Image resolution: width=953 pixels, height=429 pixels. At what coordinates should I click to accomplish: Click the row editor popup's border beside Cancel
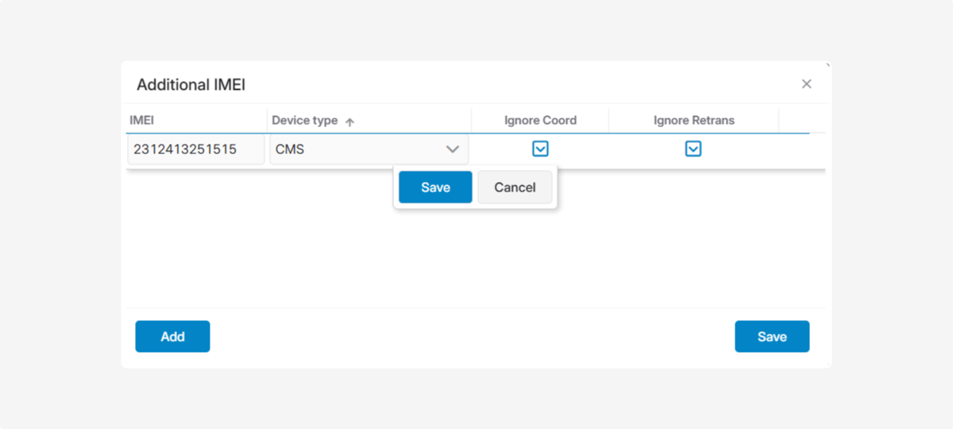tap(555, 187)
